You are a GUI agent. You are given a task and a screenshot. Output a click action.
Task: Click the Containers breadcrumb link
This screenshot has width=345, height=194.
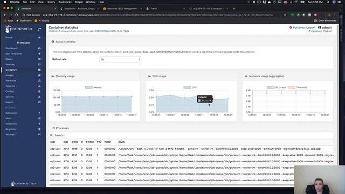(53, 31)
